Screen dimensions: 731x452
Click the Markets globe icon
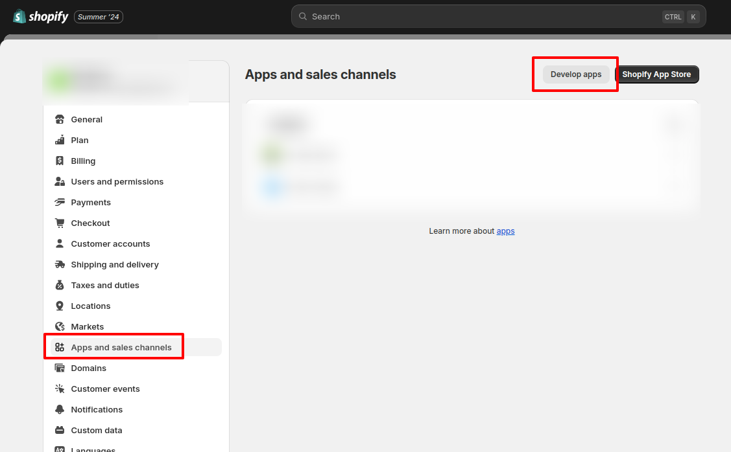click(60, 327)
